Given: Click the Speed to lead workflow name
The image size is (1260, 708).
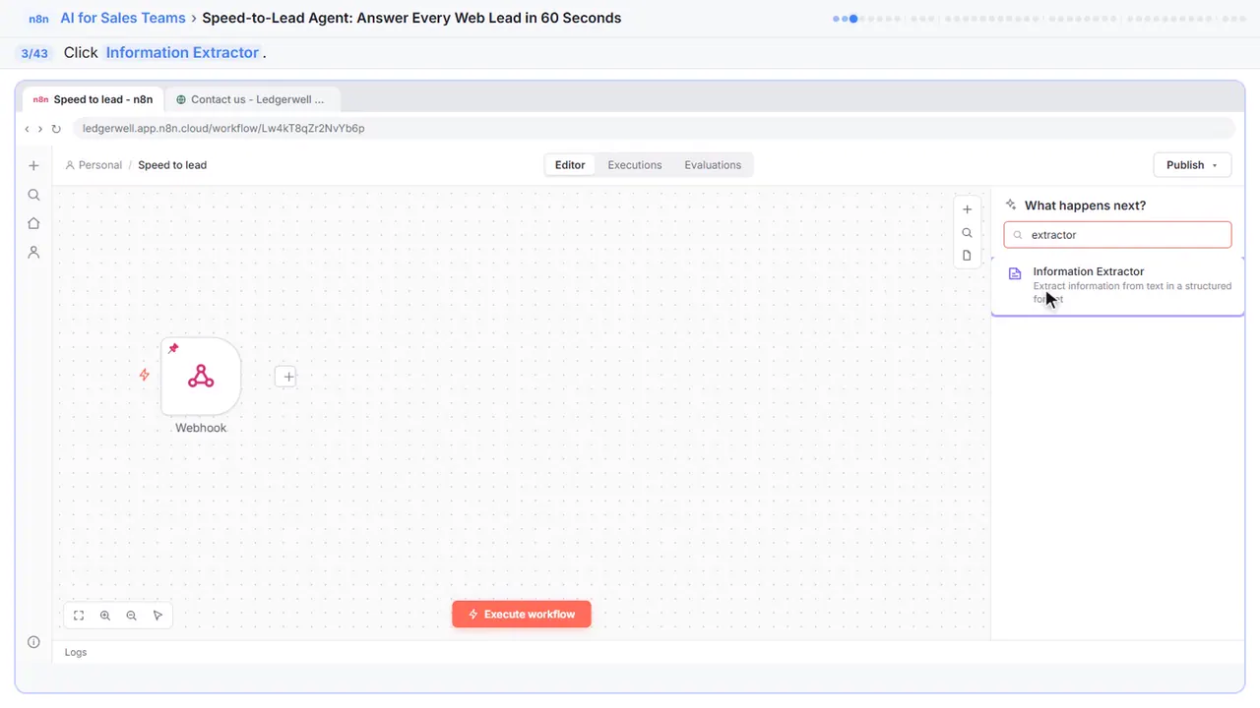Looking at the screenshot, I should [x=172, y=165].
